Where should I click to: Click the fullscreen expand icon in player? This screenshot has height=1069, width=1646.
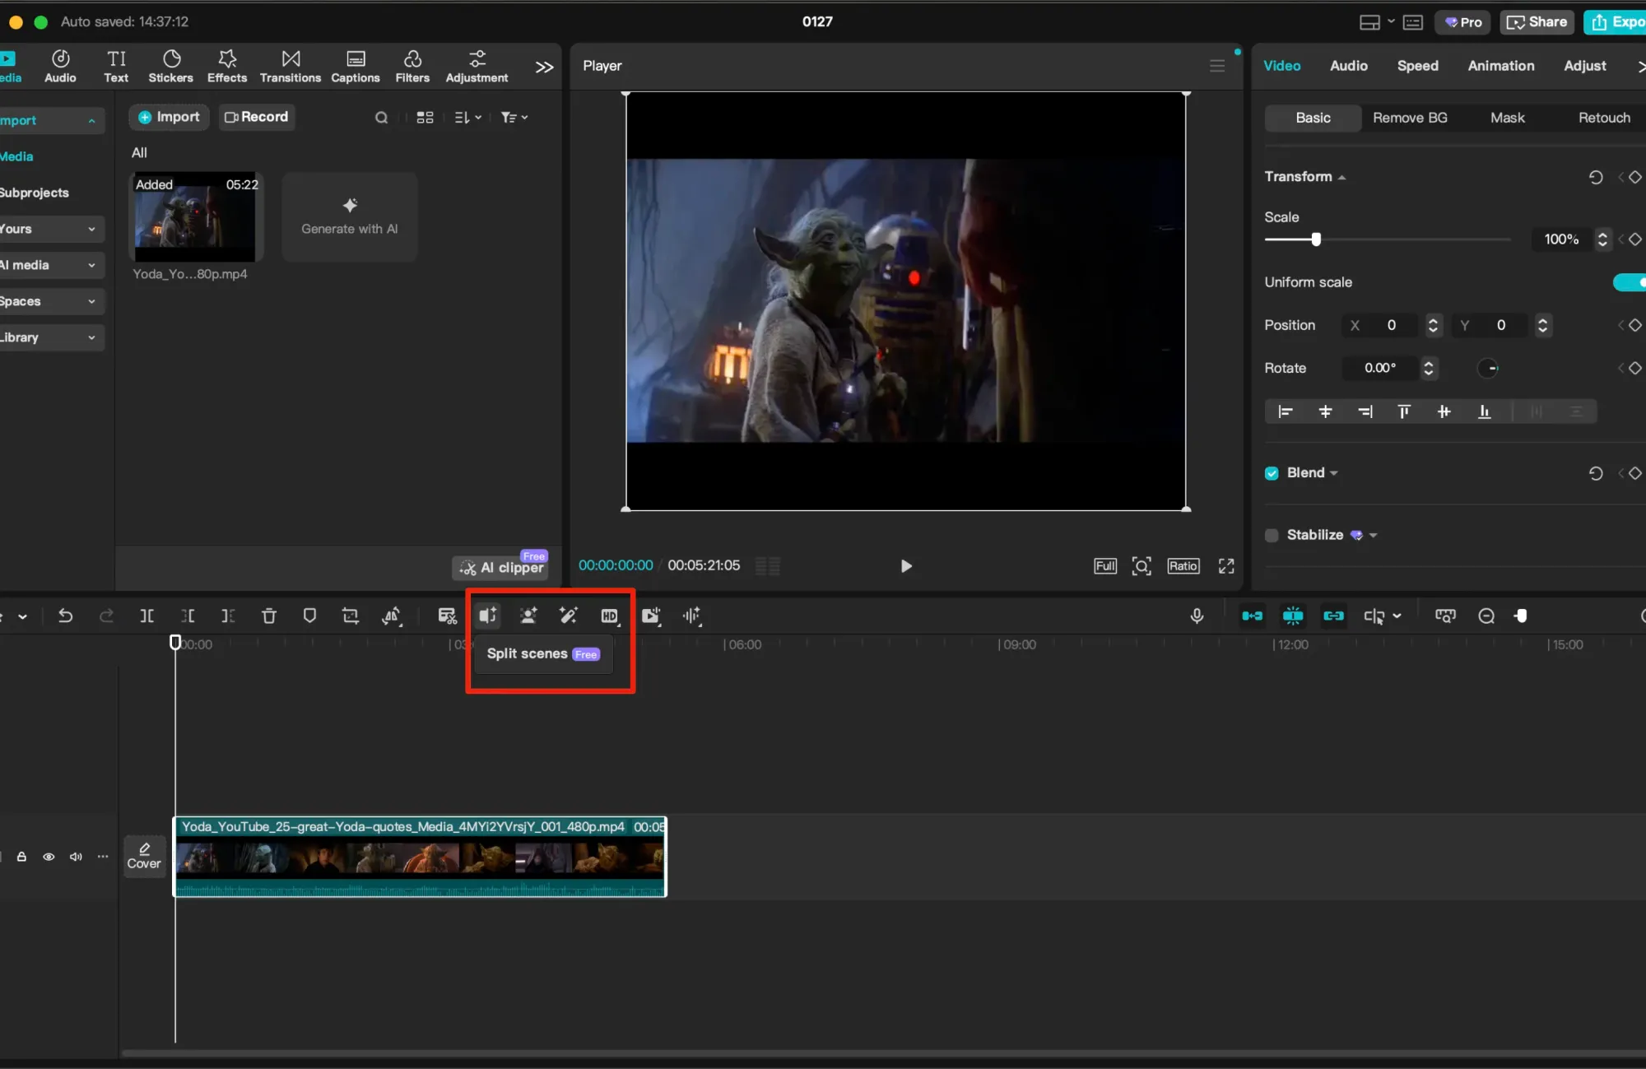1226,566
